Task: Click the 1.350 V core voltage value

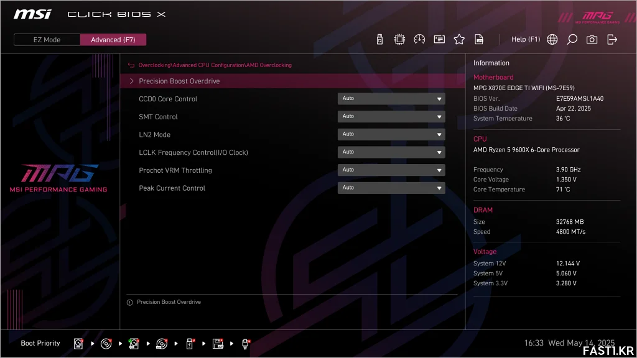Action: pos(566,180)
